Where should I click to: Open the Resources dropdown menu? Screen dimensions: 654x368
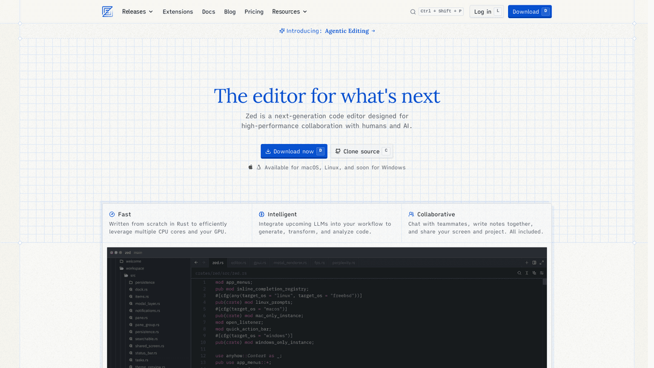tap(289, 11)
